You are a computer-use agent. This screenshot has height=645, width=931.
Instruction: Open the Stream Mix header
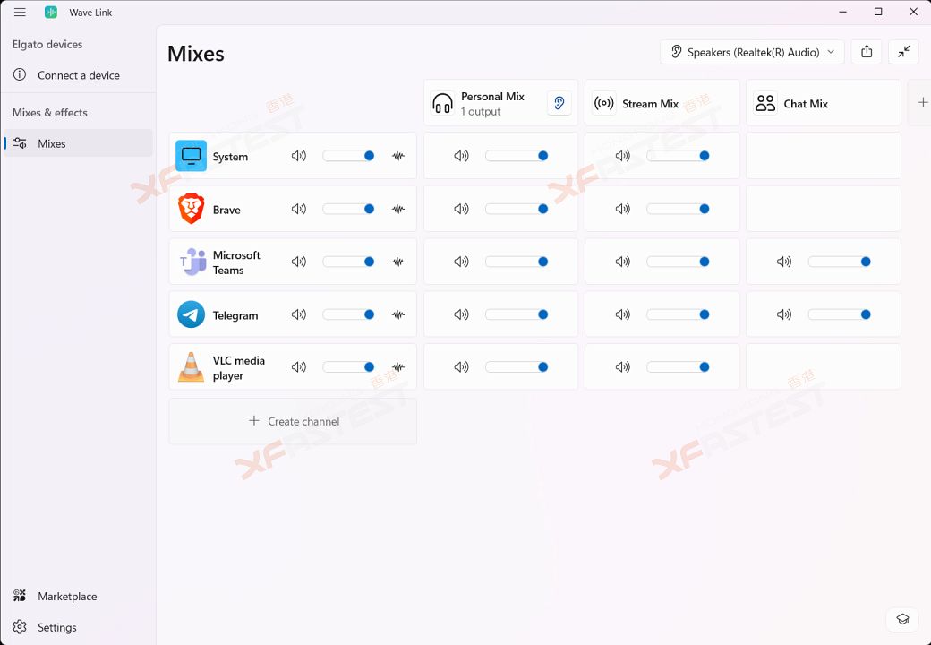pos(650,104)
